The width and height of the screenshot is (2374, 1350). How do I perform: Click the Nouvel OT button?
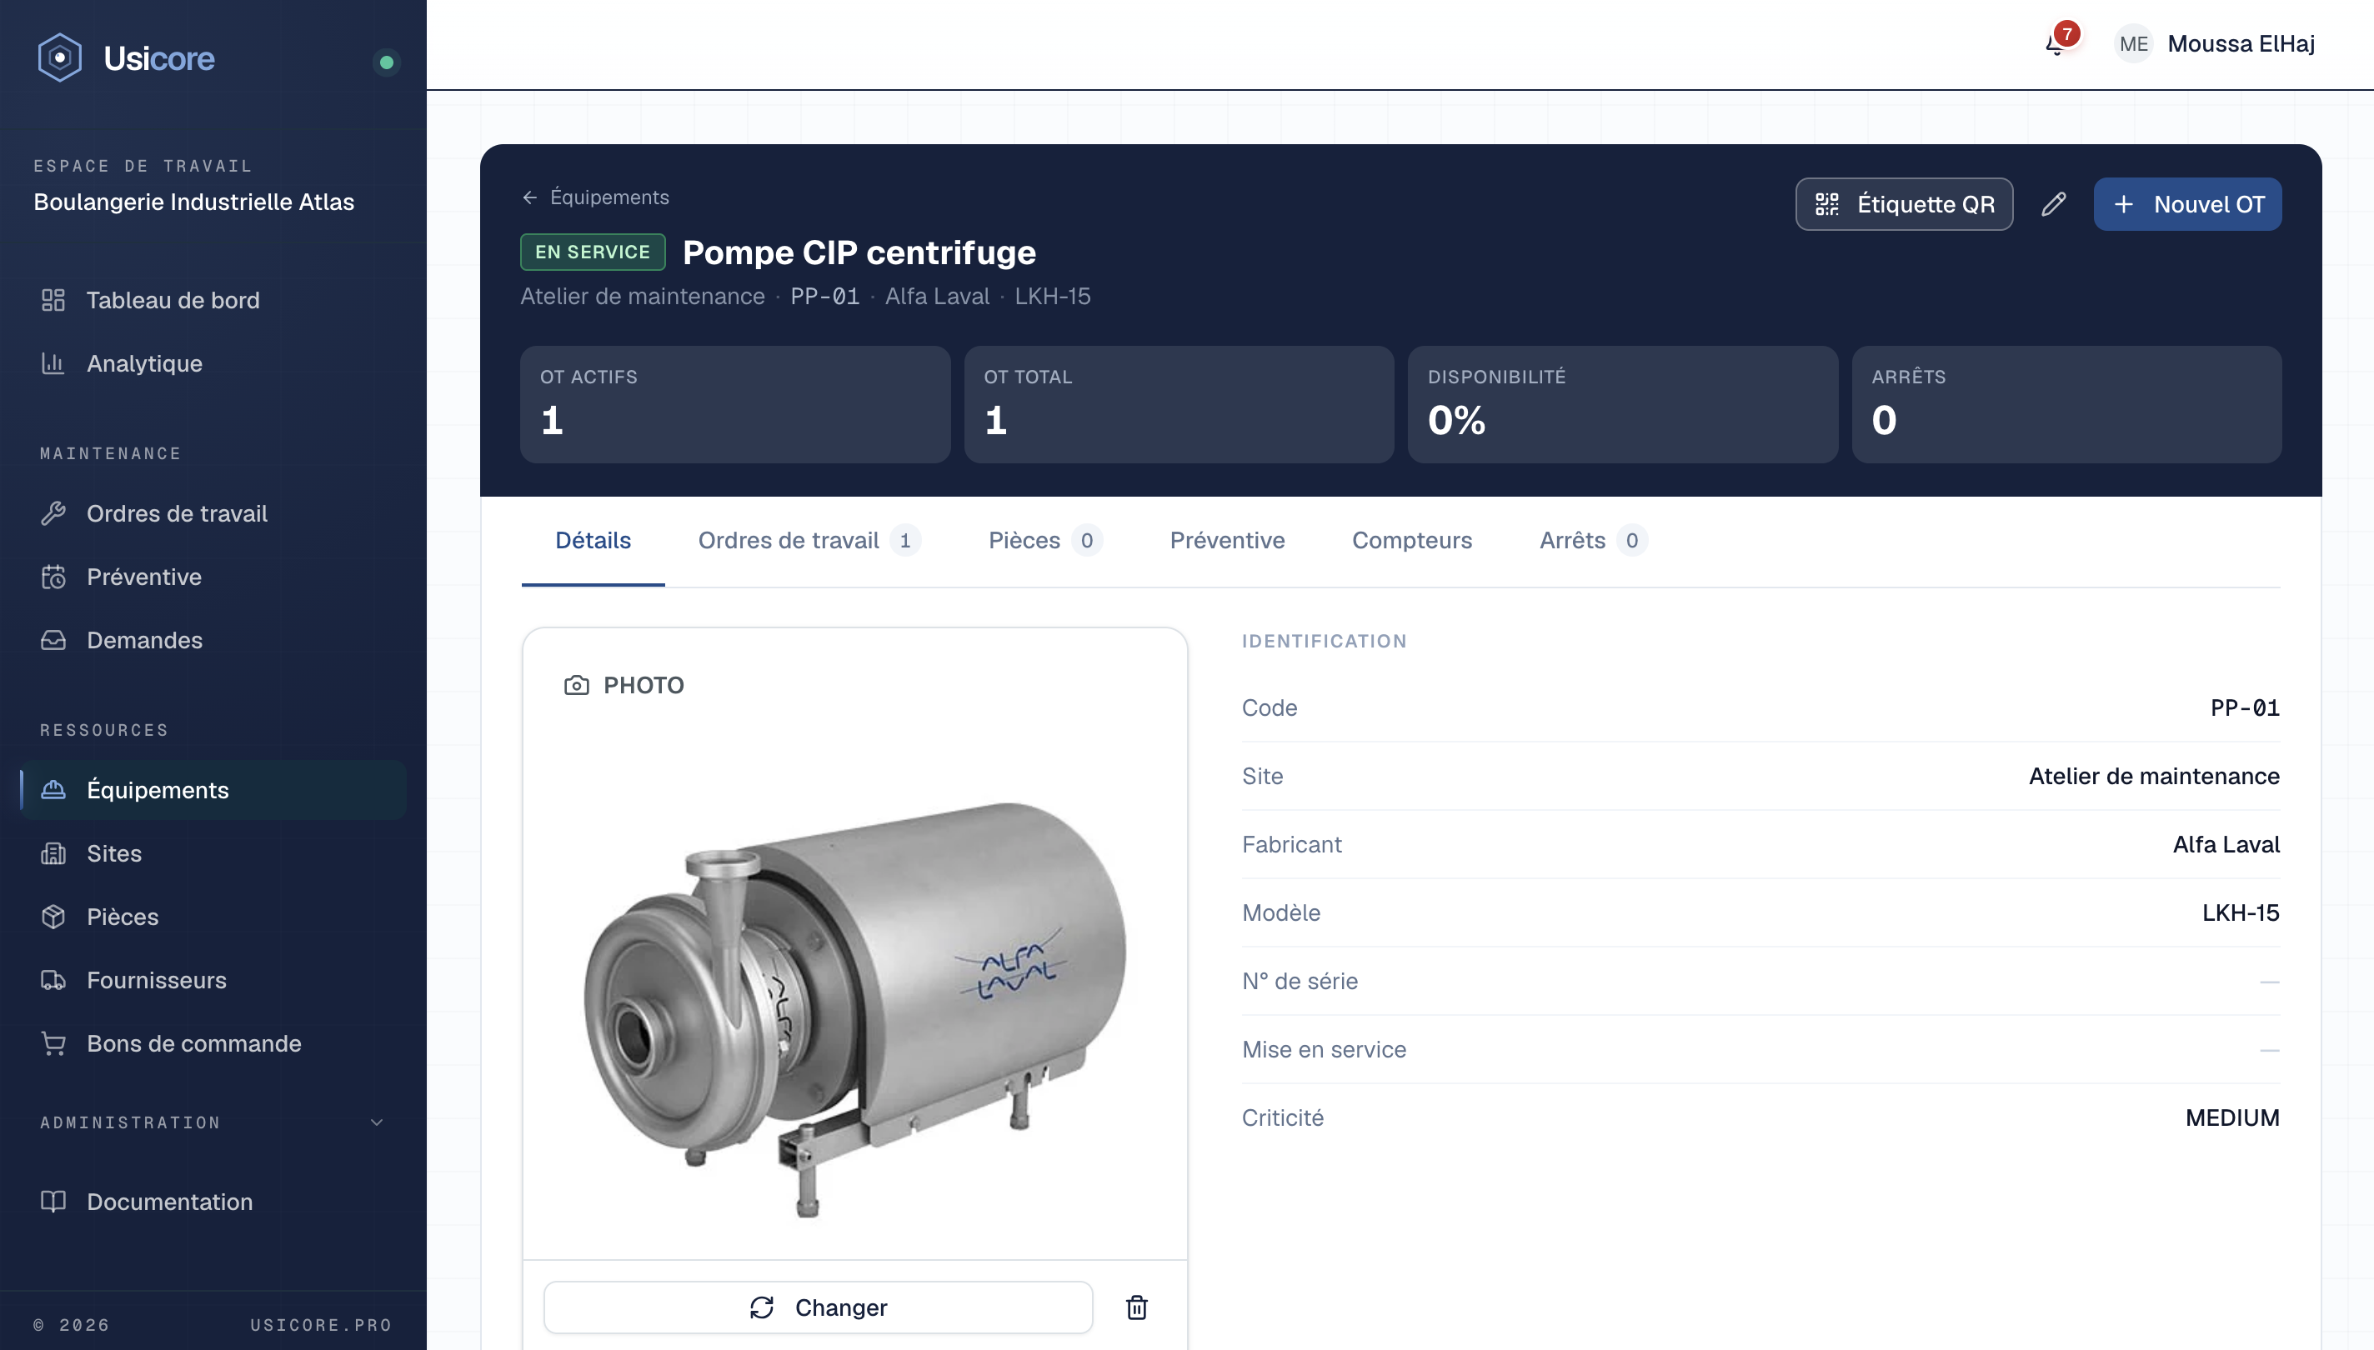[x=2187, y=204]
